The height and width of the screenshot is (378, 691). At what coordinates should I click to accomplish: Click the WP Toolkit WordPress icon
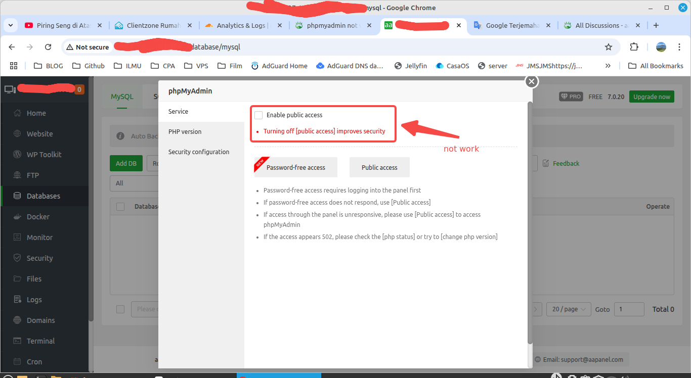[18, 155]
